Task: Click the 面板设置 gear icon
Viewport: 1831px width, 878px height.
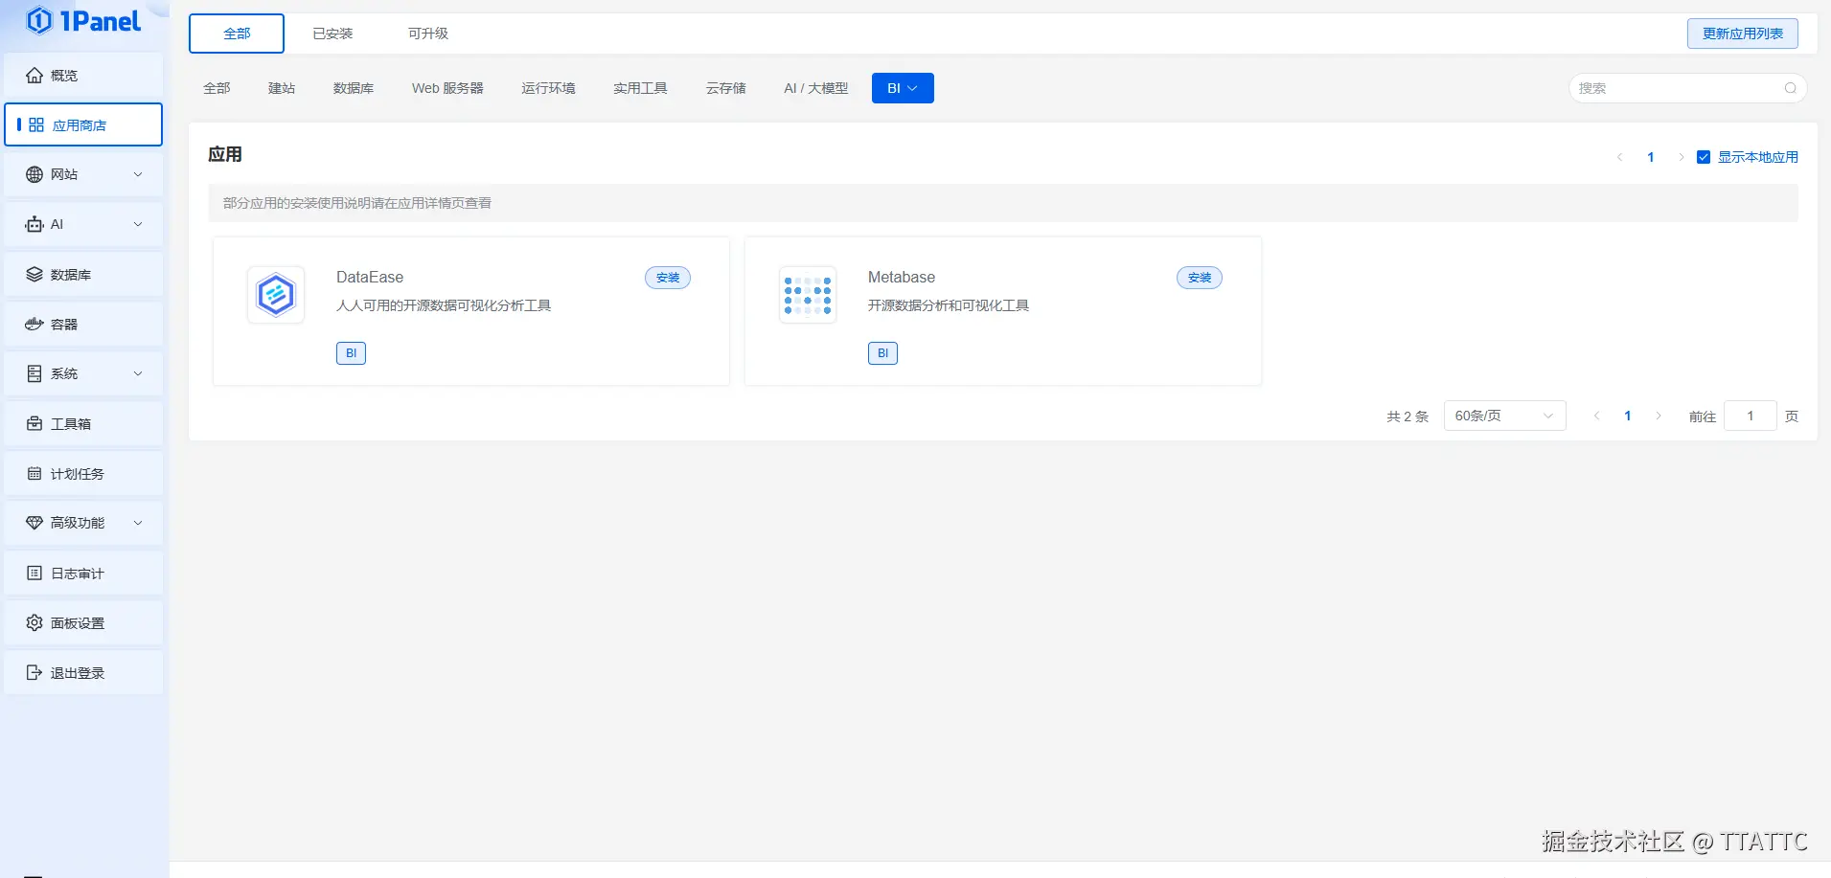Action: [x=34, y=623]
